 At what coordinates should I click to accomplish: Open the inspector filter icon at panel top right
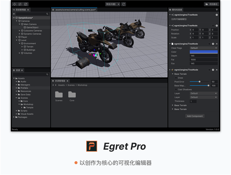coord(217,10)
